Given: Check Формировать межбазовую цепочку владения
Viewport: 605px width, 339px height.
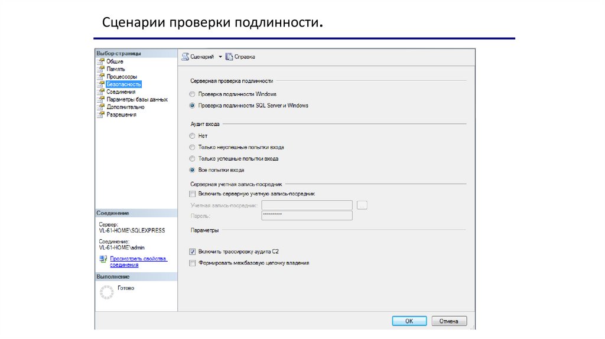Looking at the screenshot, I should click(x=192, y=263).
